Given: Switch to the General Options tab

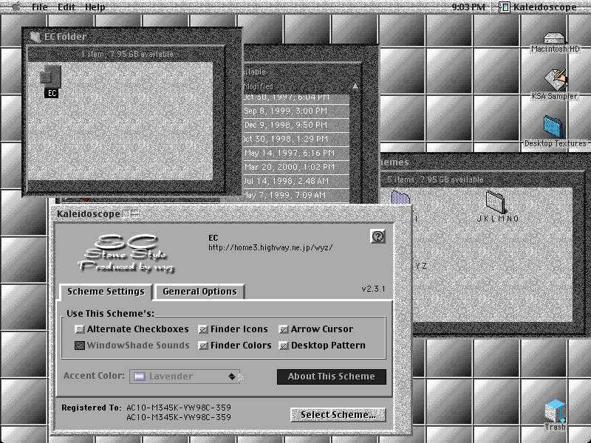Looking at the screenshot, I should [199, 292].
